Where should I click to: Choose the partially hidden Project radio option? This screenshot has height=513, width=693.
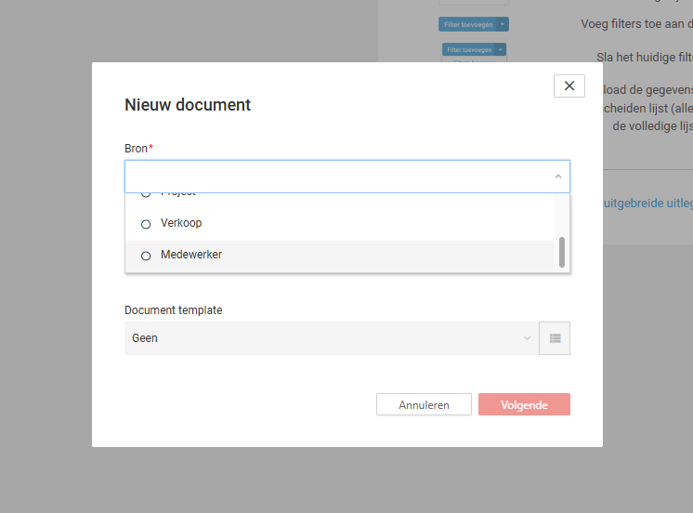(146, 194)
